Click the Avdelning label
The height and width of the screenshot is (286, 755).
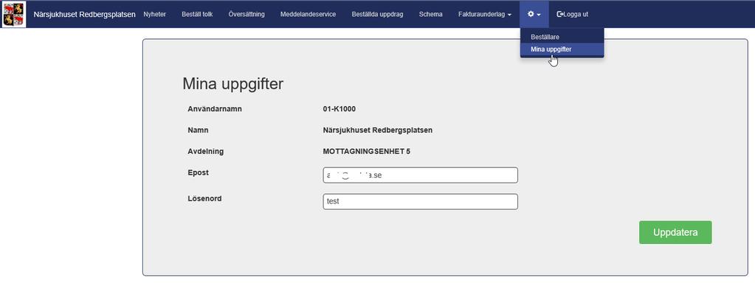206,151
